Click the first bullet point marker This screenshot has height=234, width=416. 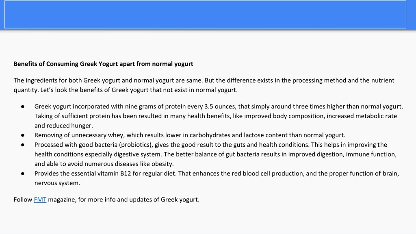point(23,107)
